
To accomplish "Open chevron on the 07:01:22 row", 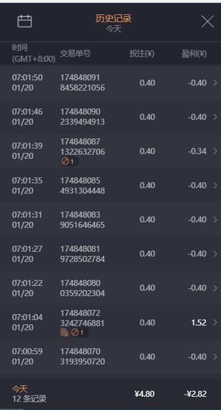I will pos(215,288).
